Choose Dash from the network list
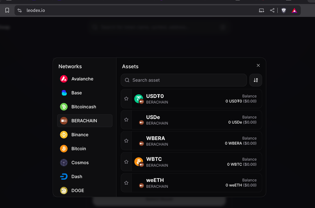The height and width of the screenshot is (208, 315). click(x=84, y=176)
